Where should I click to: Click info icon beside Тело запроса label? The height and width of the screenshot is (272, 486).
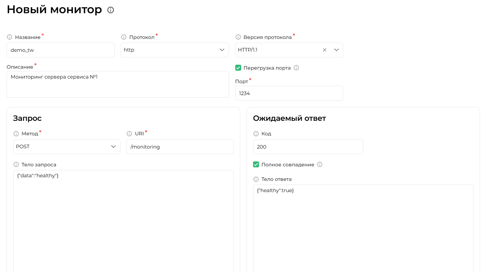point(16,164)
